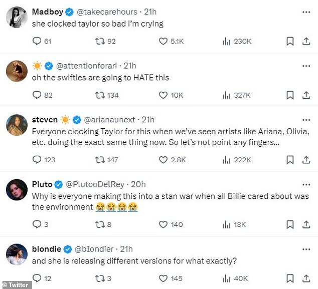Open the three-dot menu on steven's tweet
The width and height of the screenshot is (318, 289).
[306, 120]
